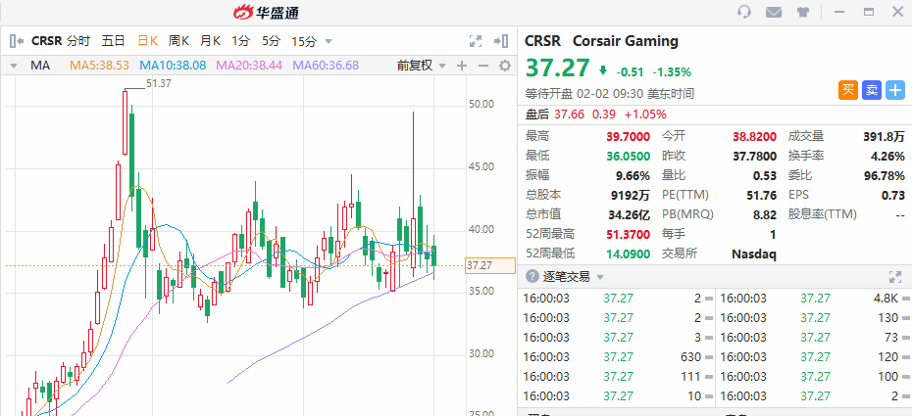Select the 日K chart tab
912x416 pixels.
147,41
